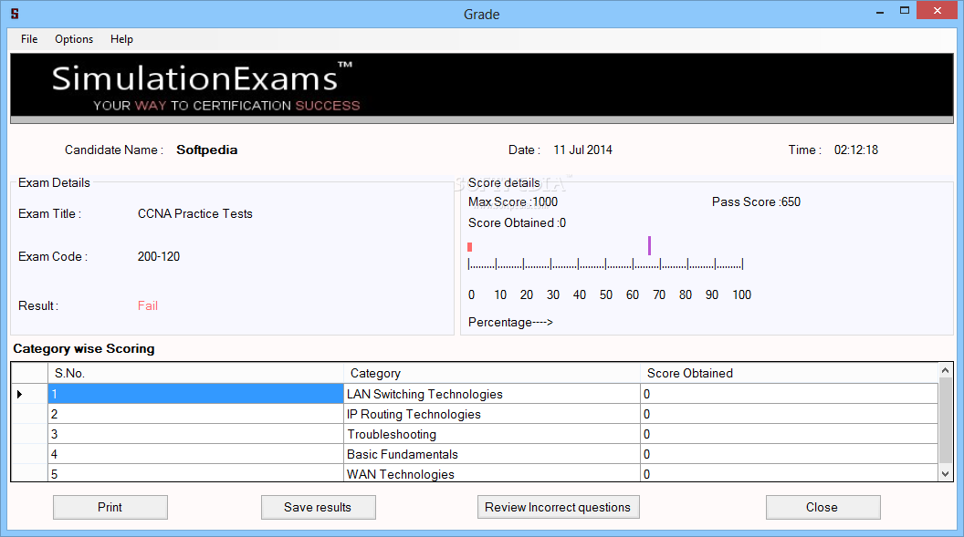Click the purple pass-score marker on scale
The height and width of the screenshot is (537, 964).
tap(649, 245)
